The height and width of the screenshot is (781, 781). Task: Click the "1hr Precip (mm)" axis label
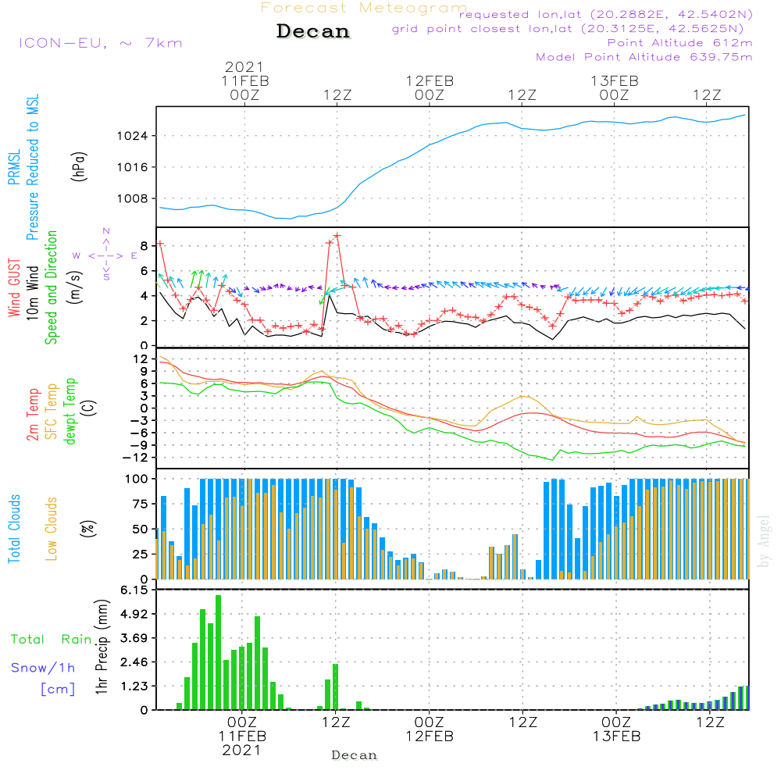coord(102,647)
